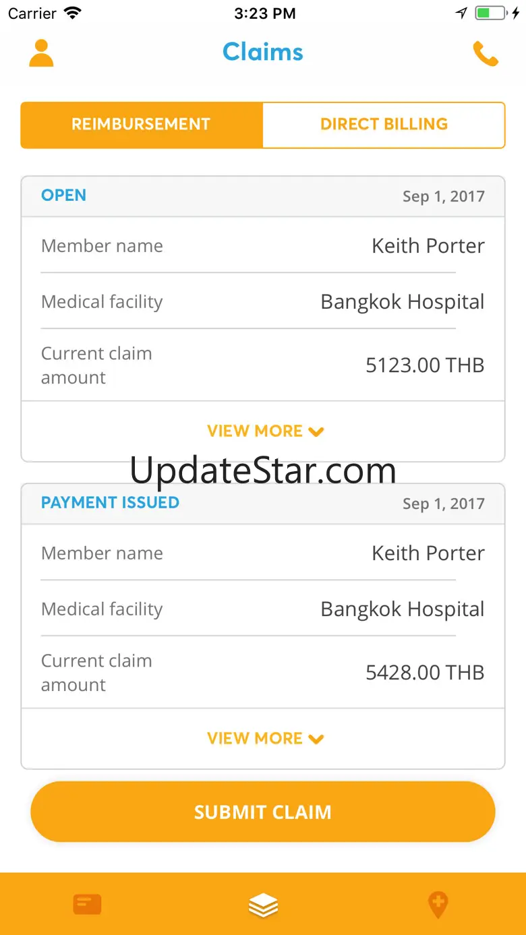Select the stacked layers icon in bottom bar
This screenshot has width=526, height=935.
(x=263, y=905)
